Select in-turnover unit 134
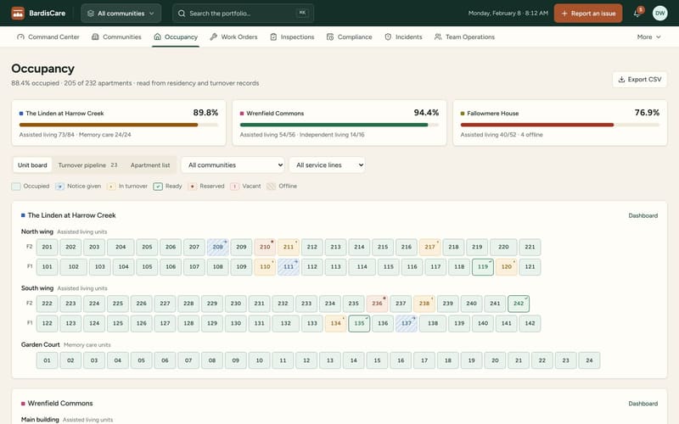The width and height of the screenshot is (679, 424). [335, 324]
